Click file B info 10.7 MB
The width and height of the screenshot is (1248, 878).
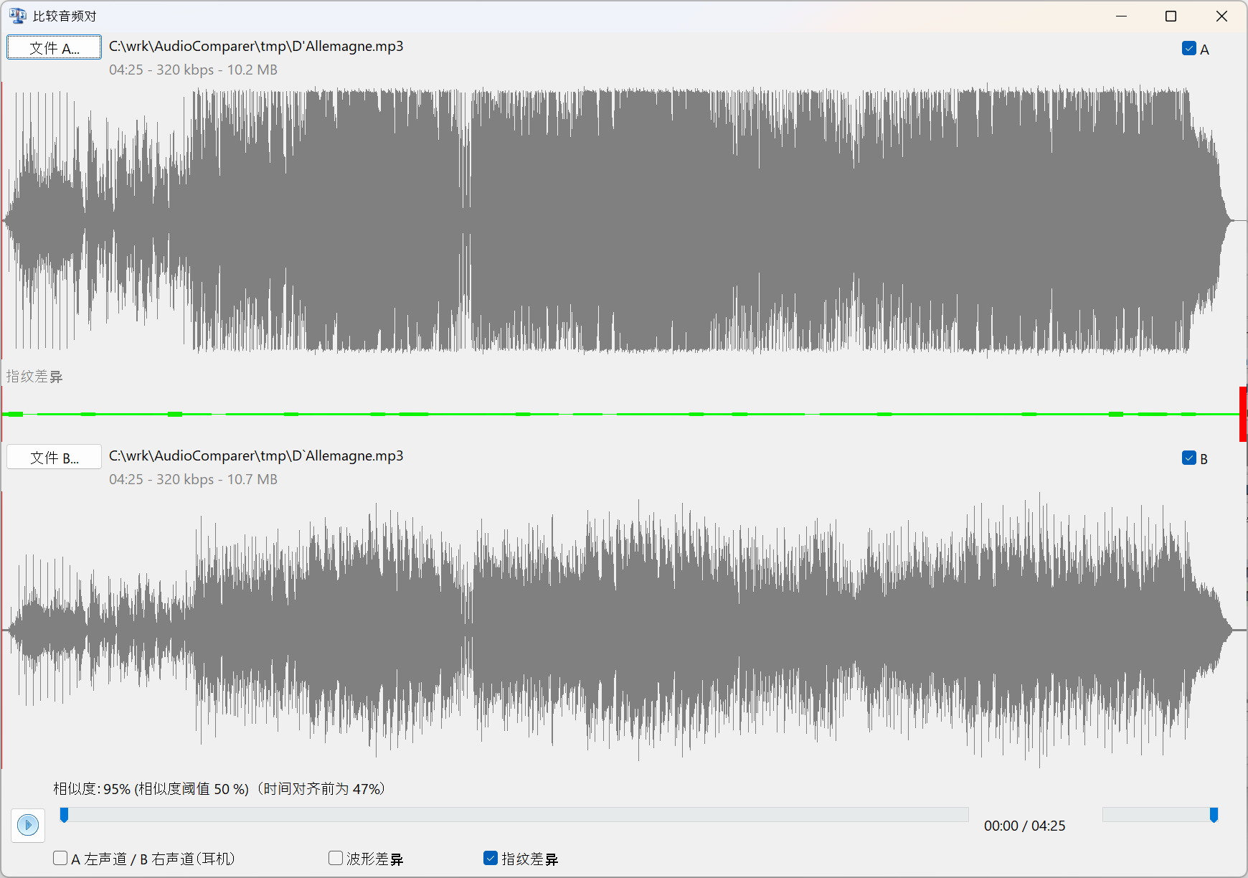tap(193, 480)
